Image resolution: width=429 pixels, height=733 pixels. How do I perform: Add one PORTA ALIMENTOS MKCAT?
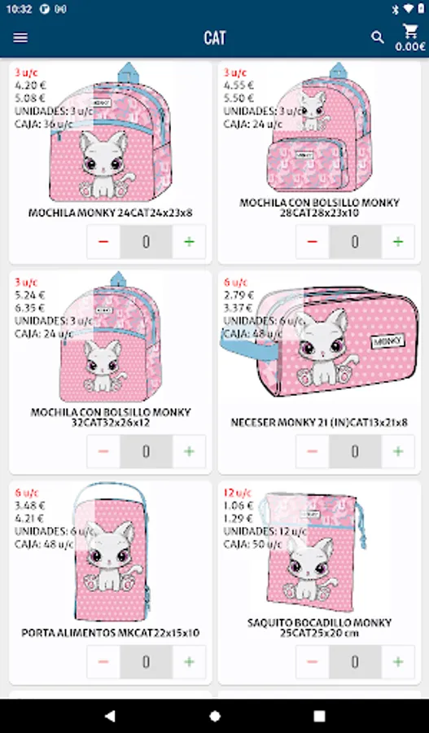pos(189,661)
